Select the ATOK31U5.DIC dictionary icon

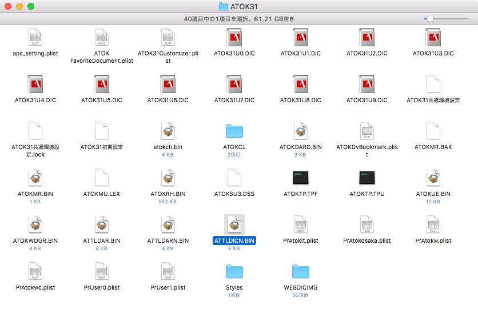tap(102, 84)
